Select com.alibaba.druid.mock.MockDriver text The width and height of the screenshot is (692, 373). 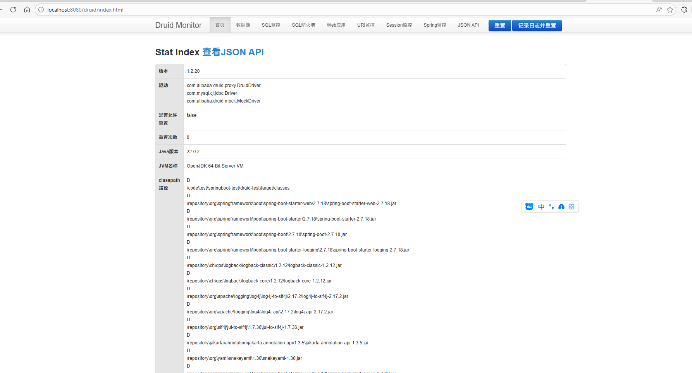pyautogui.click(x=224, y=101)
